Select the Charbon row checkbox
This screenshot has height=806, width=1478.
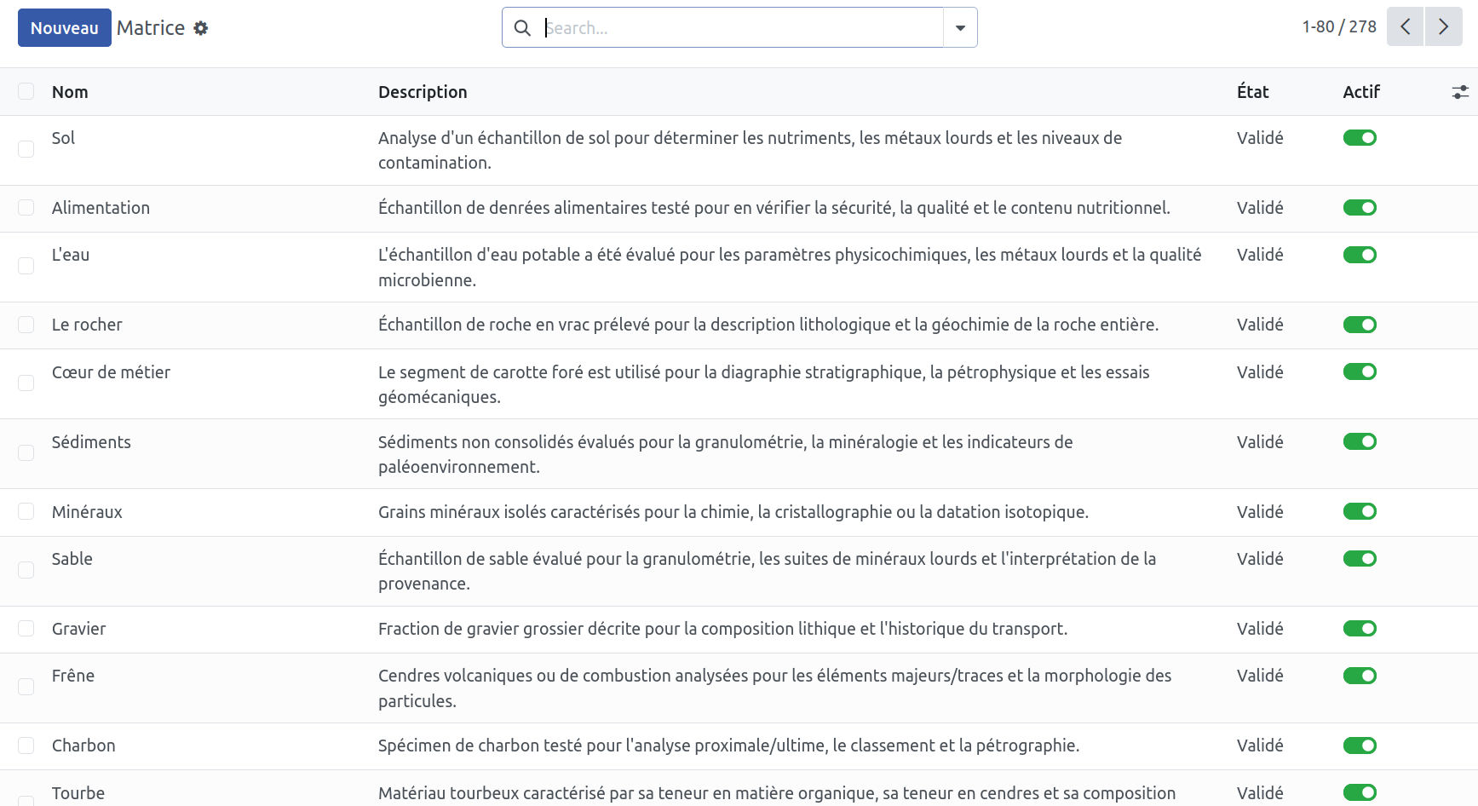click(x=26, y=746)
